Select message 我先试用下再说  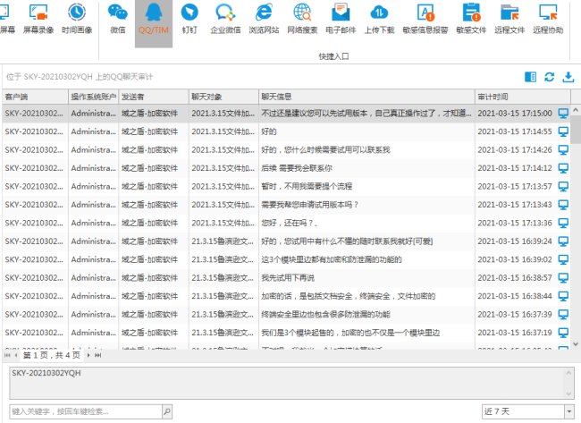(x=288, y=277)
